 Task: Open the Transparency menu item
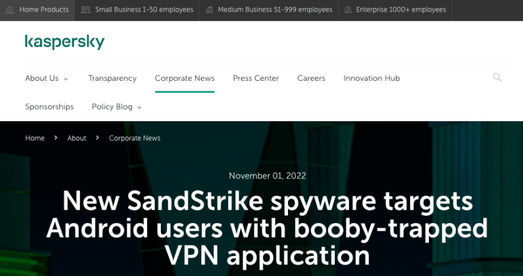click(x=112, y=78)
